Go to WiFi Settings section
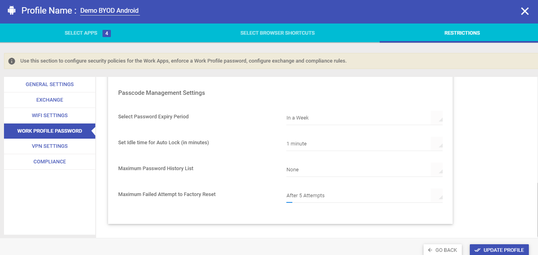The width and height of the screenshot is (538, 255). coord(50,116)
